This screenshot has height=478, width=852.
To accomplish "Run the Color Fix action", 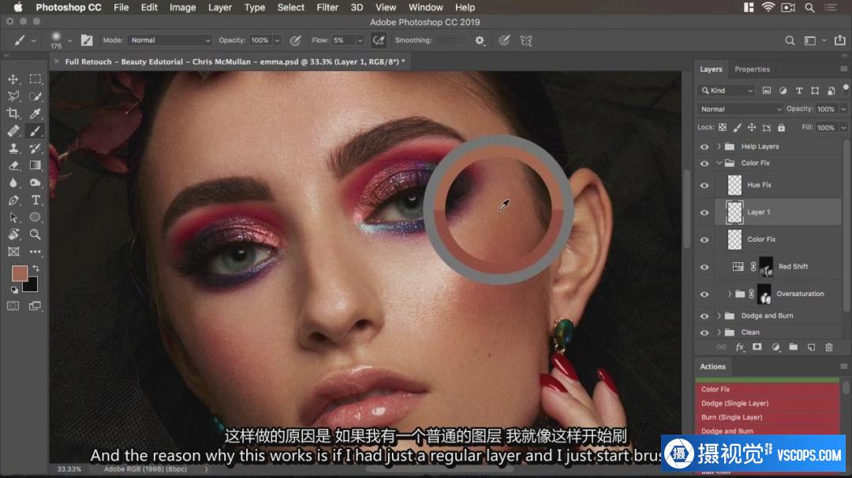I will (768, 390).
